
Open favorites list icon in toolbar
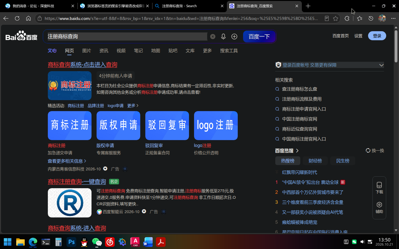coord(360,18)
